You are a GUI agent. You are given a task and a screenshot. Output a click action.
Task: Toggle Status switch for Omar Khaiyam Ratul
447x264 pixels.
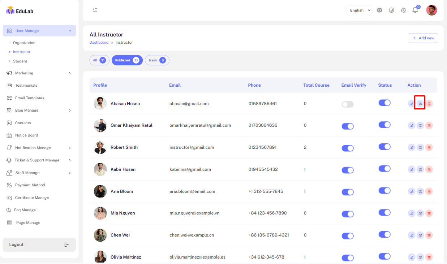tap(384, 125)
